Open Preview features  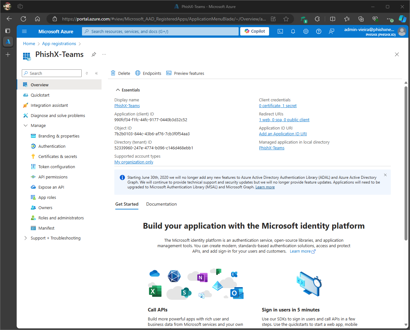[185, 73]
